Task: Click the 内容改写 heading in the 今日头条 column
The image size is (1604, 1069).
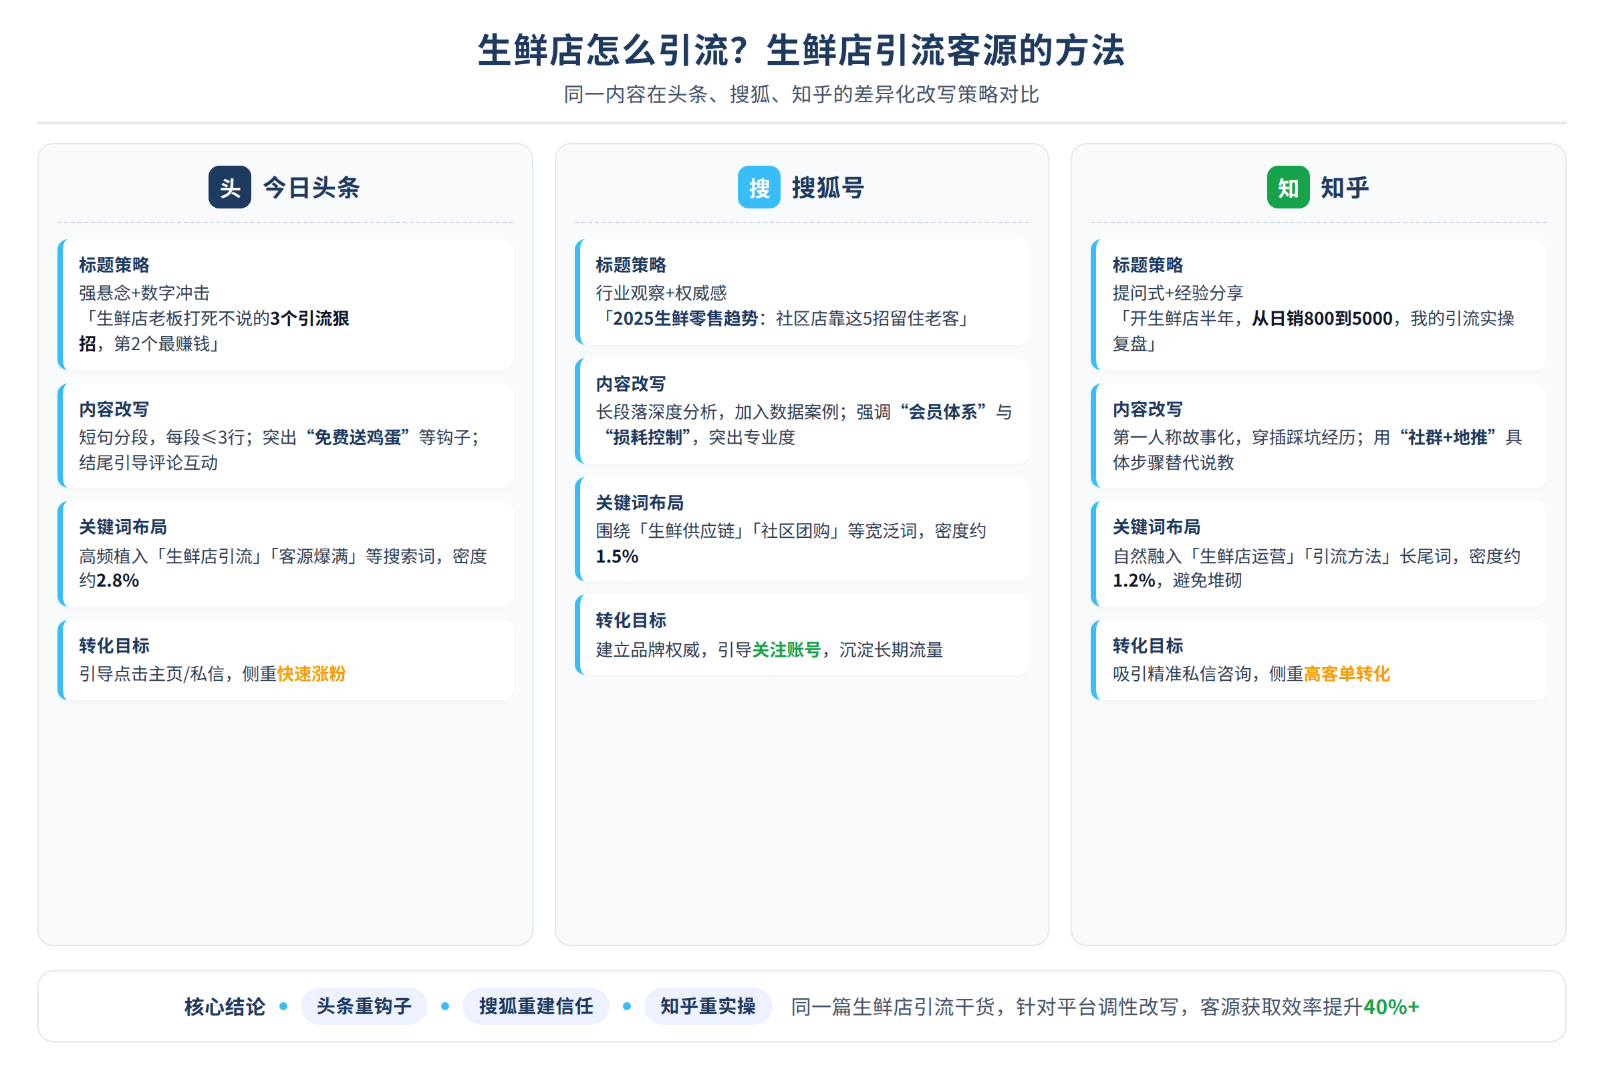Action: click(114, 409)
